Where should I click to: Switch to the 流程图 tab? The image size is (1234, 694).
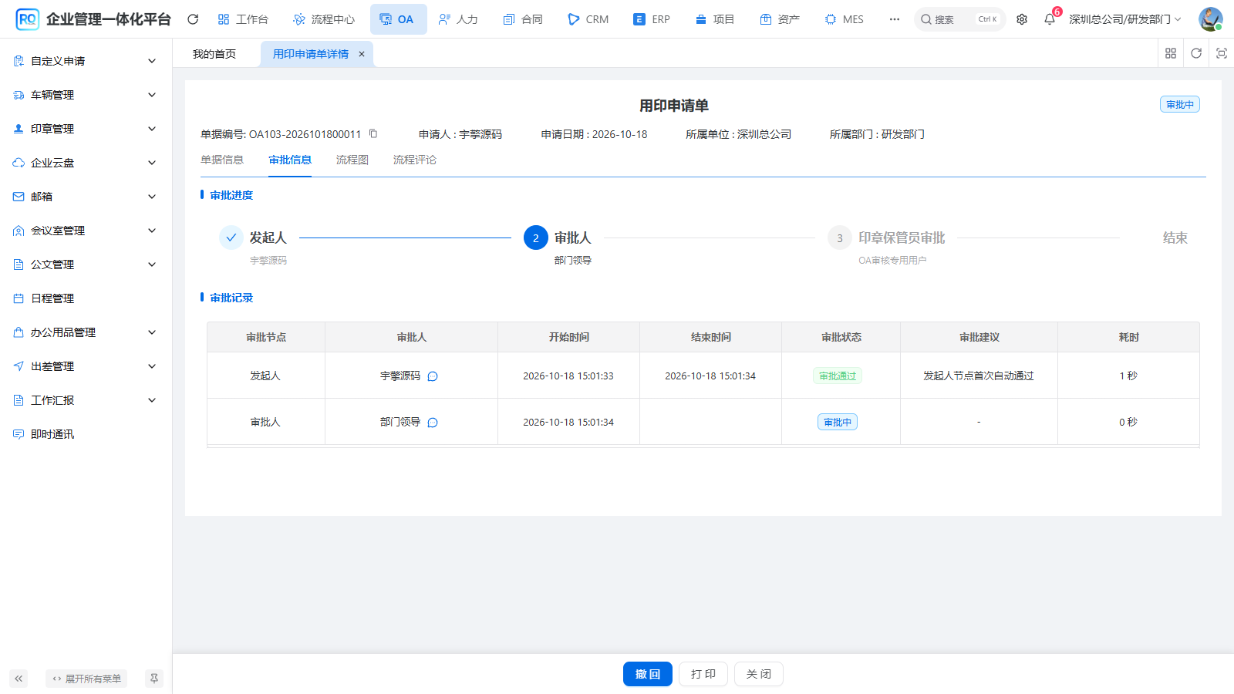(x=352, y=160)
